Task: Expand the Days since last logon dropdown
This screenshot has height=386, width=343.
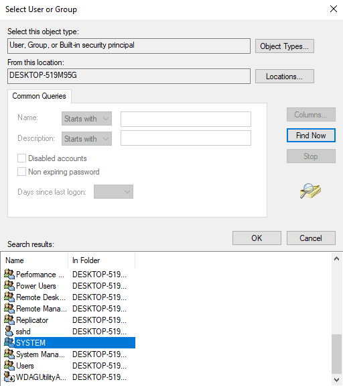Action: [113, 191]
